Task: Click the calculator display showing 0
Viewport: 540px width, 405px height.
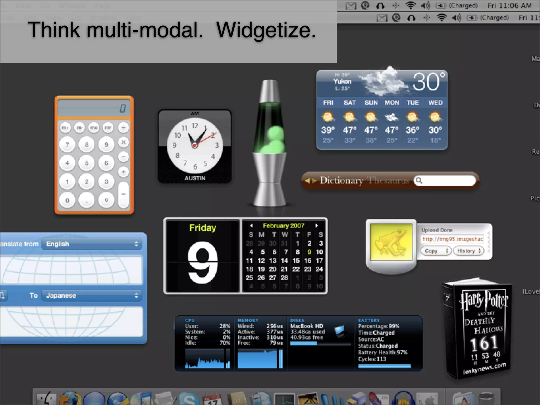Action: 94,108
